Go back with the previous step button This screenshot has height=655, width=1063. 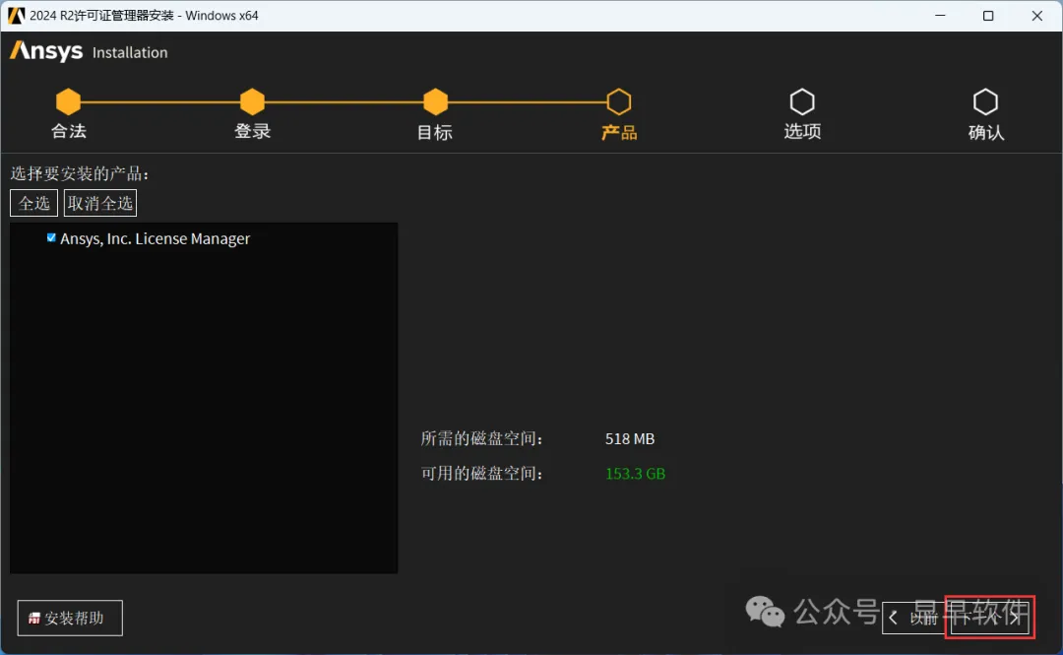(914, 618)
